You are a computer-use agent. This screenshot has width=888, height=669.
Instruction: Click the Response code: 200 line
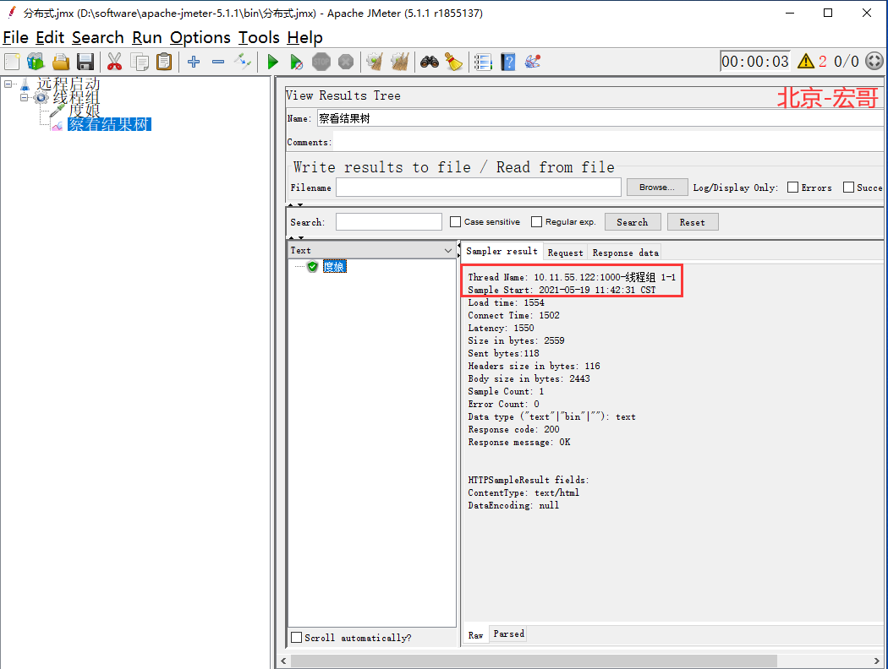[x=513, y=429]
